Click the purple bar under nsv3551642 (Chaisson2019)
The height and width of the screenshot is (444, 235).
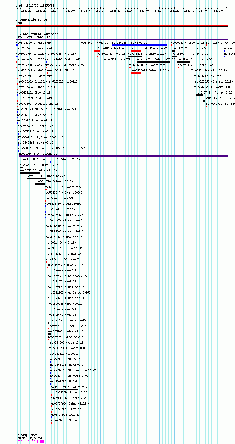point(123,156)
